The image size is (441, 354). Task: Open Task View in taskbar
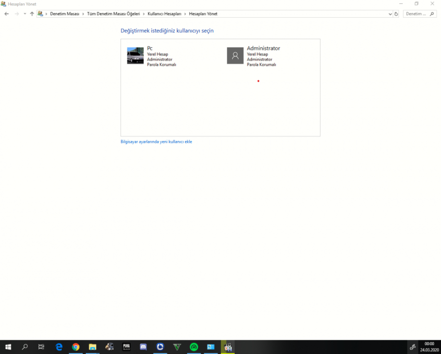41,347
